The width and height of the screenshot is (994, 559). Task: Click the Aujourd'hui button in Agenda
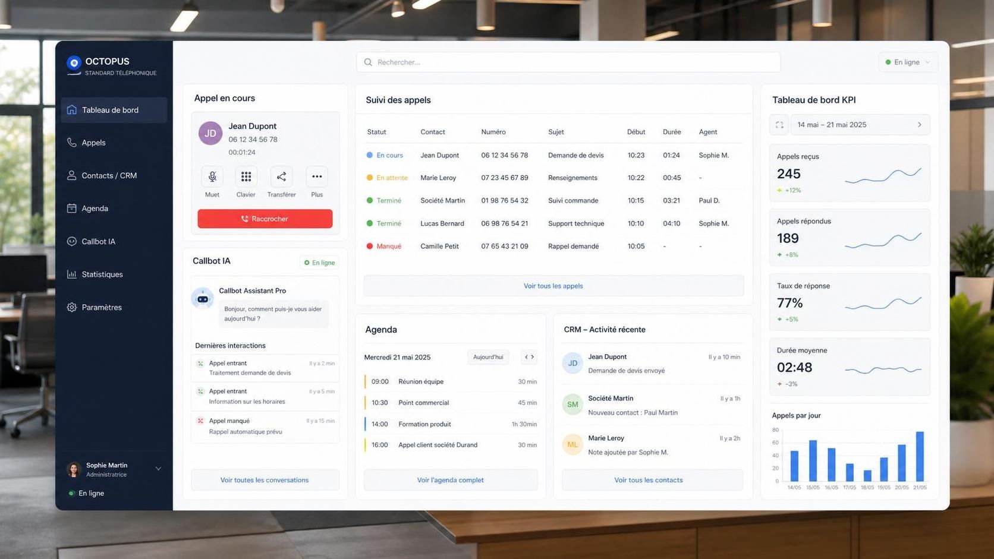pos(488,357)
